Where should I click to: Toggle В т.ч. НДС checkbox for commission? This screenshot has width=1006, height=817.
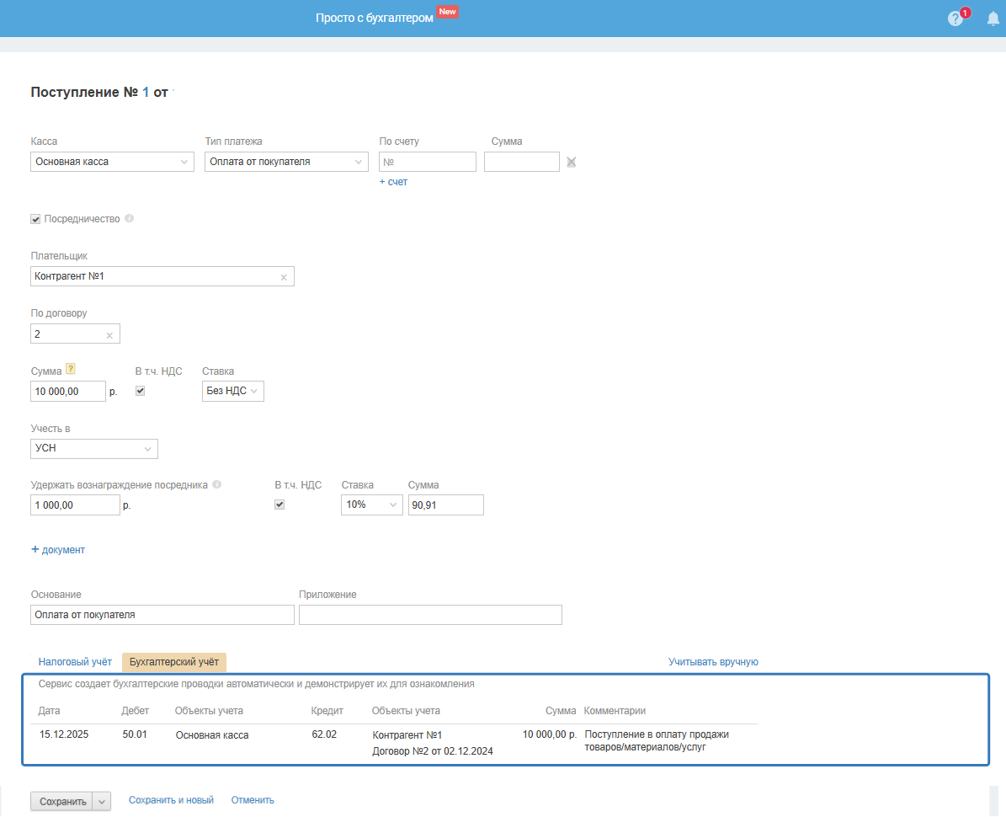click(279, 505)
